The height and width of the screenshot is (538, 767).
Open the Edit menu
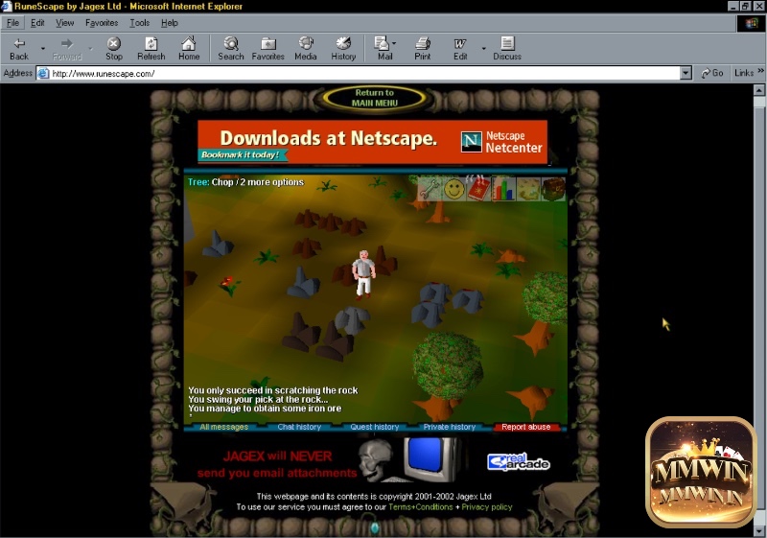pos(37,23)
